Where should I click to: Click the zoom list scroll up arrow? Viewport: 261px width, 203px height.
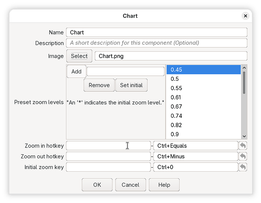pyautogui.click(x=244, y=68)
